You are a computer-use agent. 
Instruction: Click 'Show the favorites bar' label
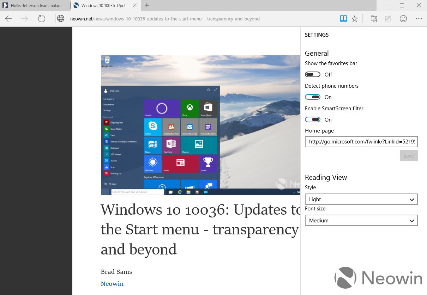pos(331,63)
